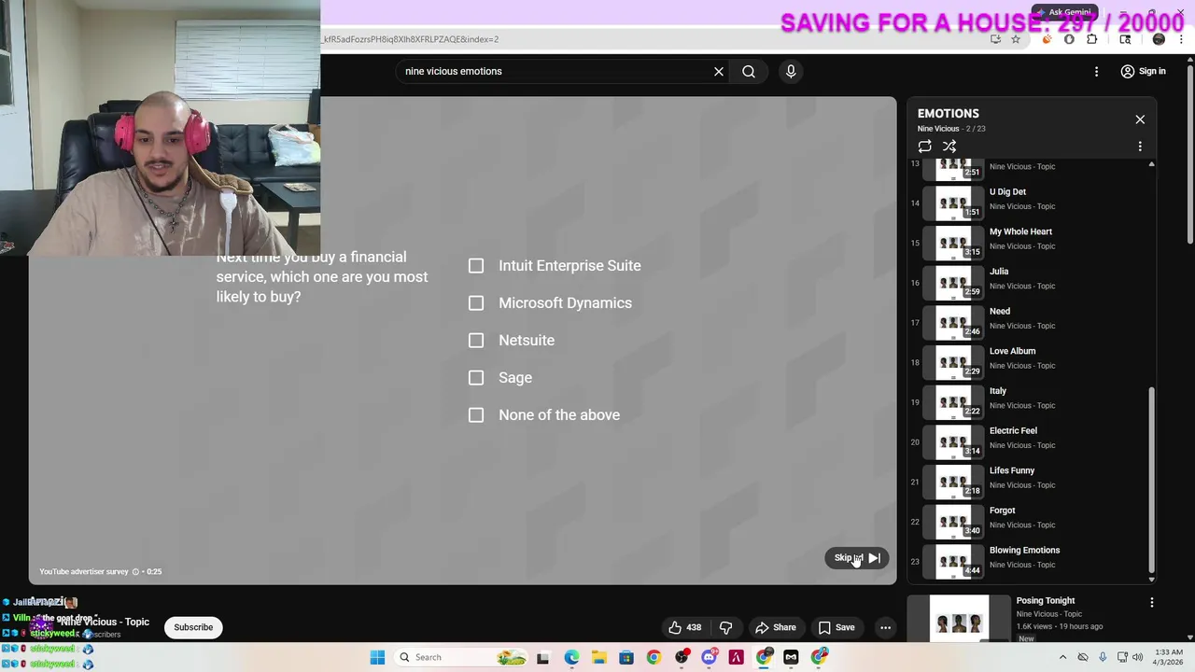Open volume control in system tray
This screenshot has width=1195, height=672.
tap(1137, 657)
